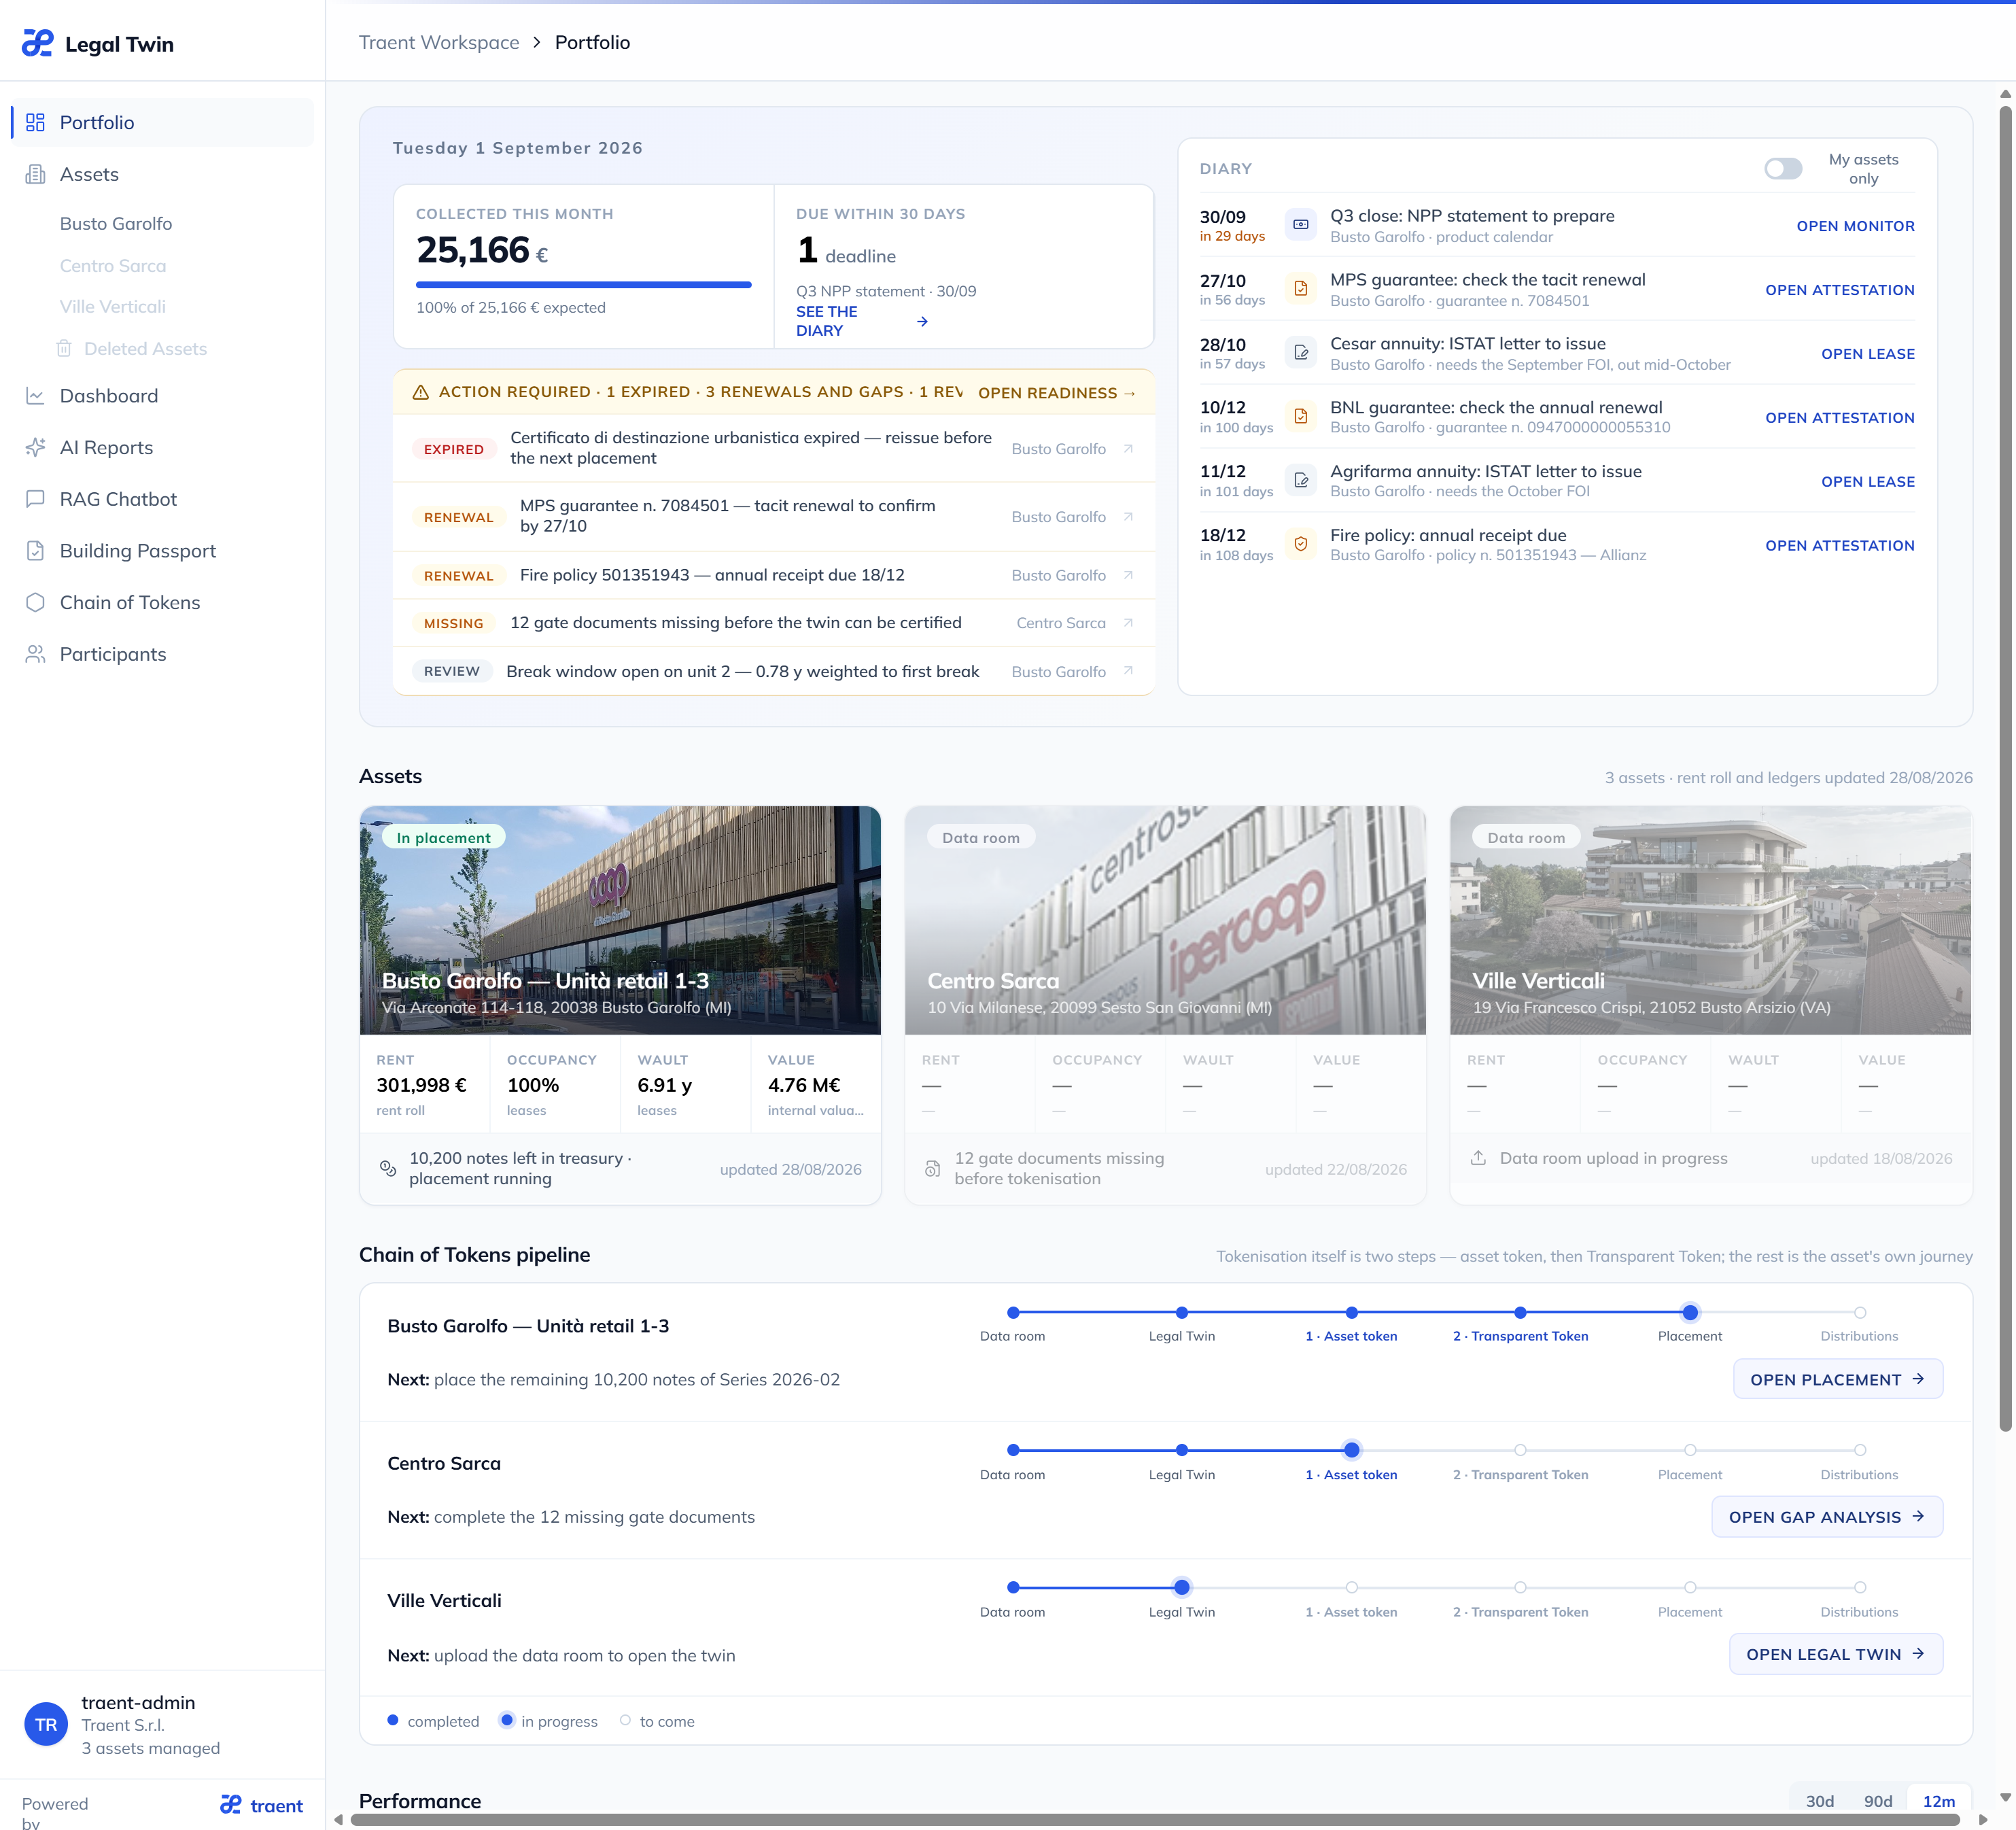Open the arrow icon on the EXPIRED Certificato row
Screen dimensions: 2016x1830
coord(1128,449)
